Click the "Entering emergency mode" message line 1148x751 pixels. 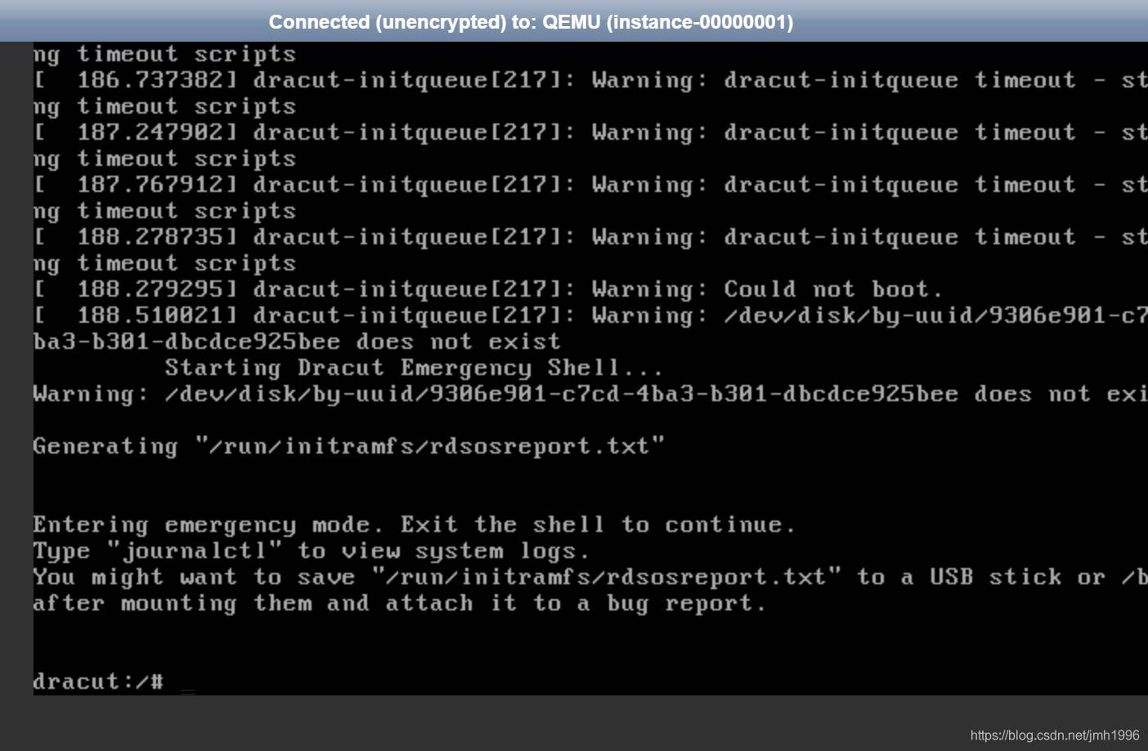pyautogui.click(x=414, y=525)
